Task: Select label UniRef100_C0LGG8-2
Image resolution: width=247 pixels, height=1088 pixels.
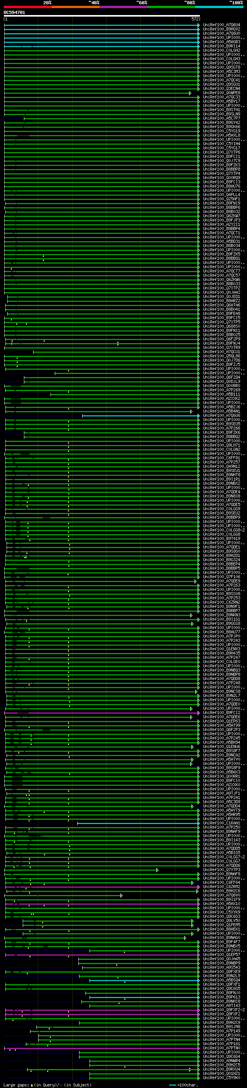Action: 224,530
